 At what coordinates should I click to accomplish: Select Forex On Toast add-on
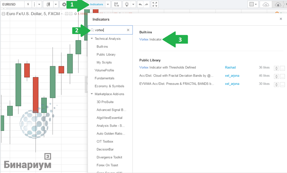coord(107,165)
